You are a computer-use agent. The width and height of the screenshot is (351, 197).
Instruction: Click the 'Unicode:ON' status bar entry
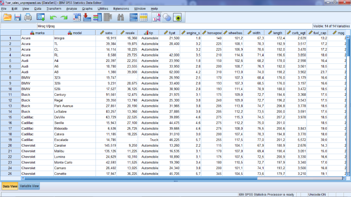point(317,194)
